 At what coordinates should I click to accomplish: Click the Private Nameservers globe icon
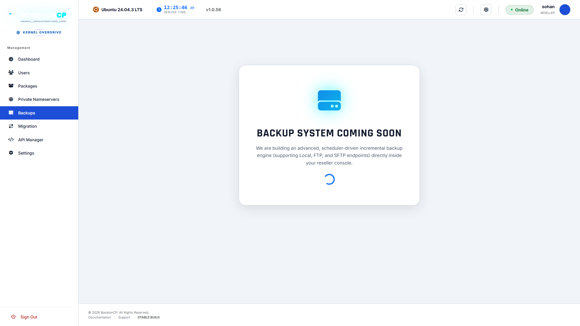coord(11,99)
